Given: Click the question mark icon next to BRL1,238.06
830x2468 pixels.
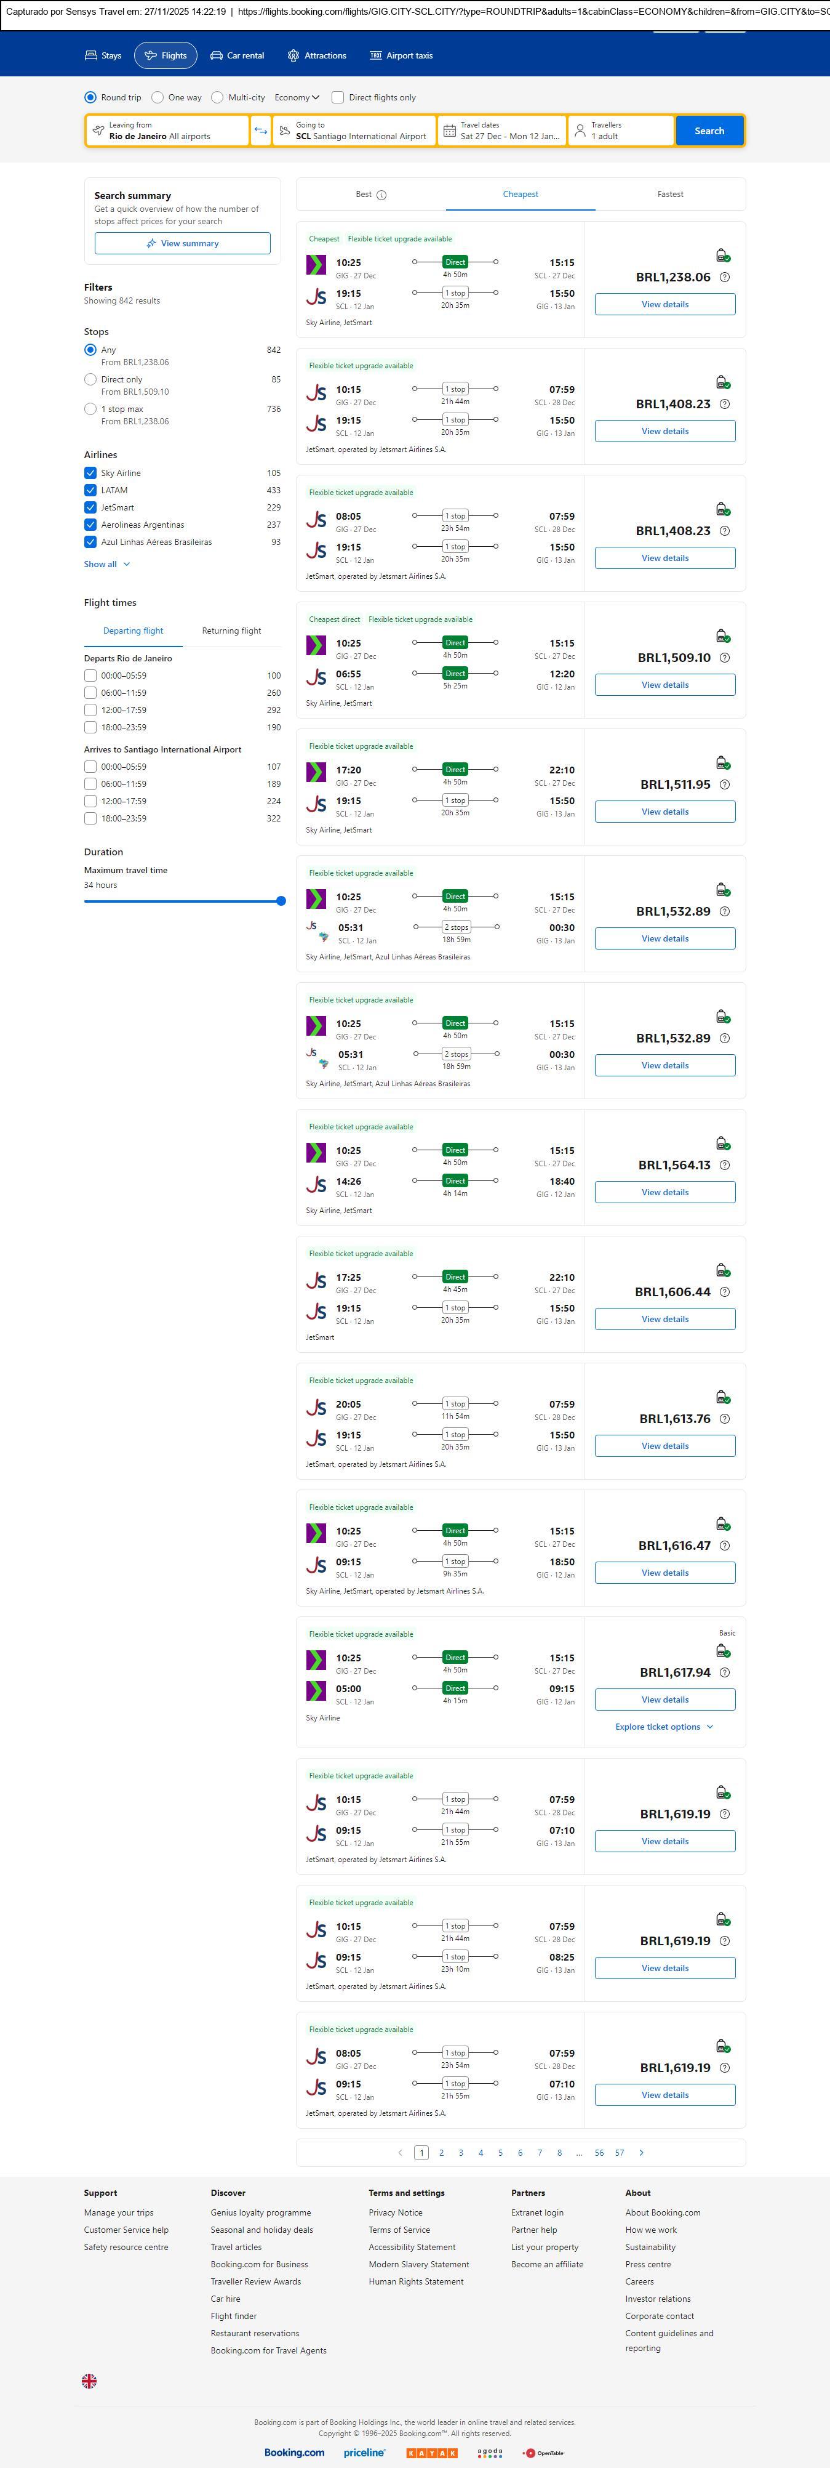Looking at the screenshot, I should tap(725, 278).
